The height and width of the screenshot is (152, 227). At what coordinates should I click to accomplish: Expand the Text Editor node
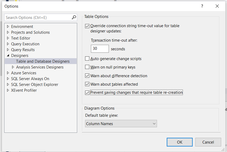pyautogui.click(x=8, y=38)
